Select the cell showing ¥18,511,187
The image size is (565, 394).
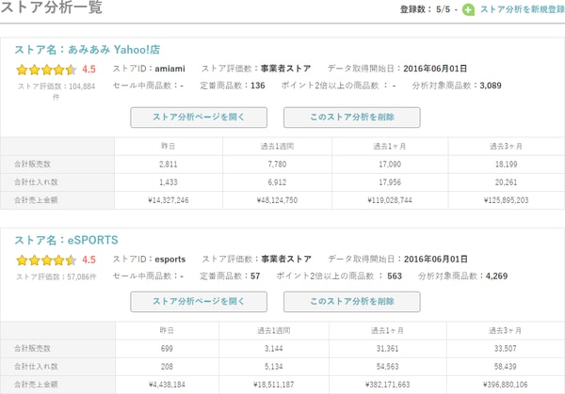pyautogui.click(x=274, y=385)
